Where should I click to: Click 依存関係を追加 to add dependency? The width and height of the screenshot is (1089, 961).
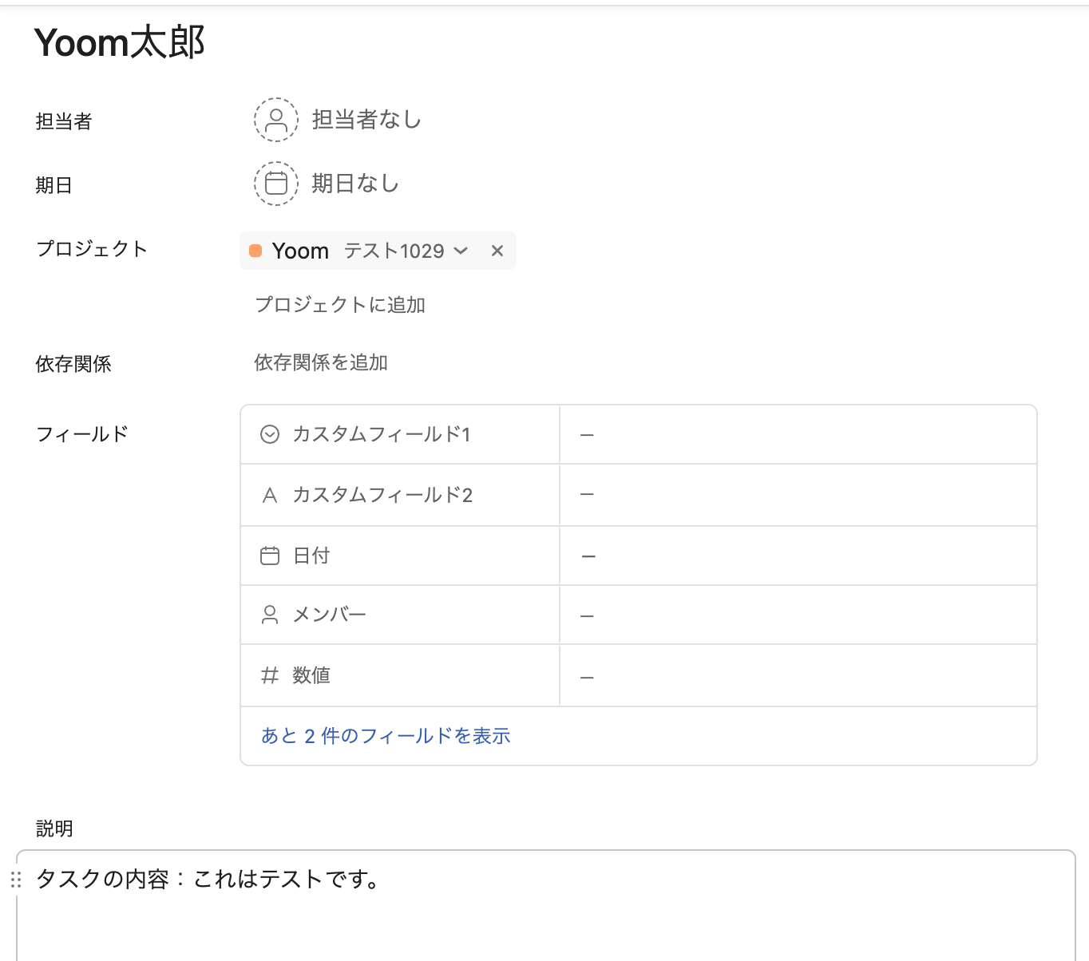pos(321,363)
